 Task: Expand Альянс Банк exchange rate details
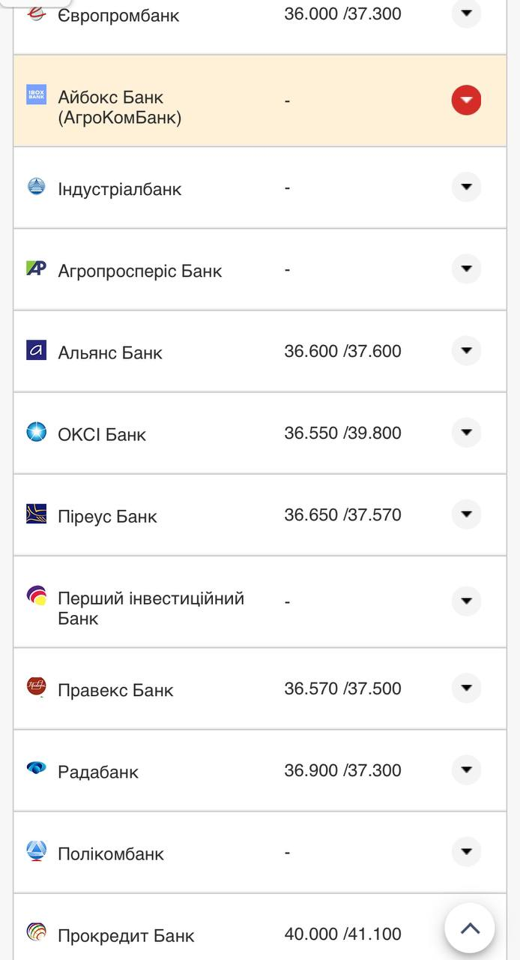pyautogui.click(x=466, y=350)
